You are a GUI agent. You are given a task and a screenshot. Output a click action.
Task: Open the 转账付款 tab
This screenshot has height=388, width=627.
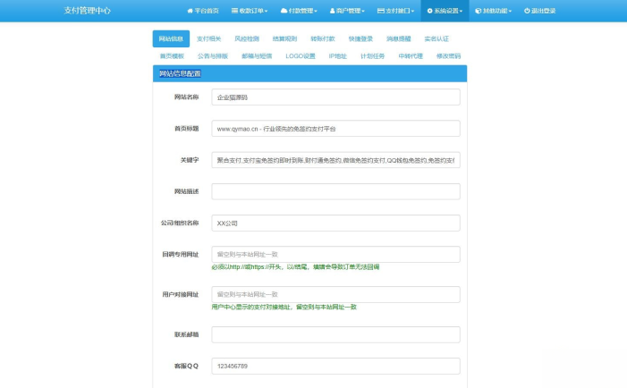(323, 38)
